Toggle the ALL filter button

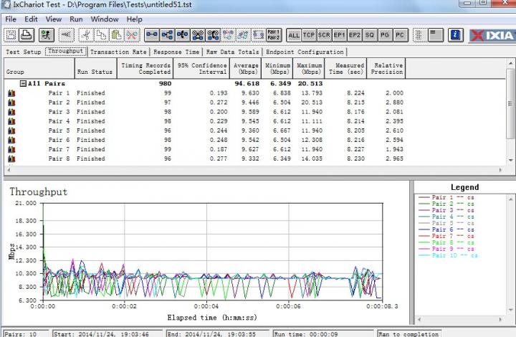click(x=294, y=35)
